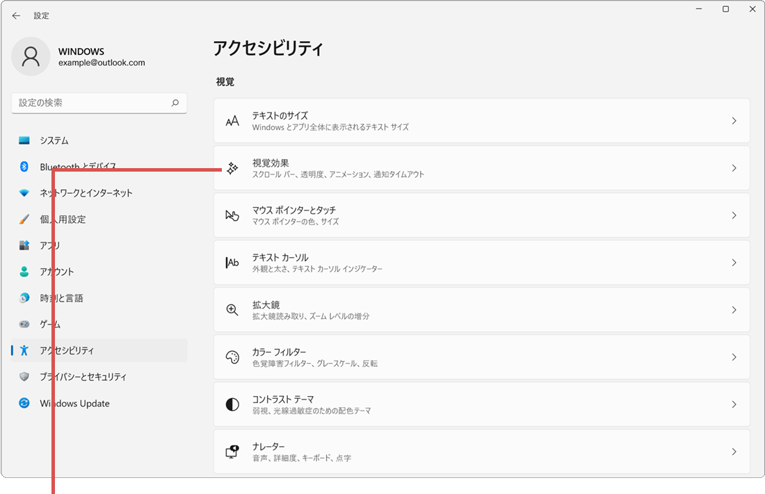Select the テキスト カーソル icon
This screenshot has width=765, height=494.
(232, 263)
